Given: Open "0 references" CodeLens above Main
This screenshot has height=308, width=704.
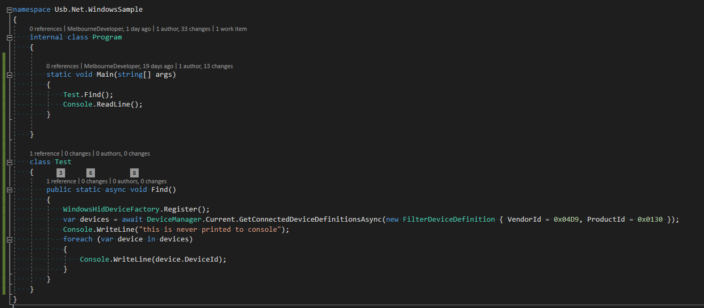Looking at the screenshot, I should point(63,66).
